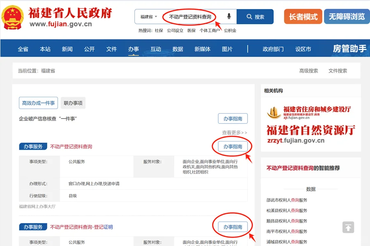
Task: Open 顺昌县权利人查询服务
Action: click(287, 221)
